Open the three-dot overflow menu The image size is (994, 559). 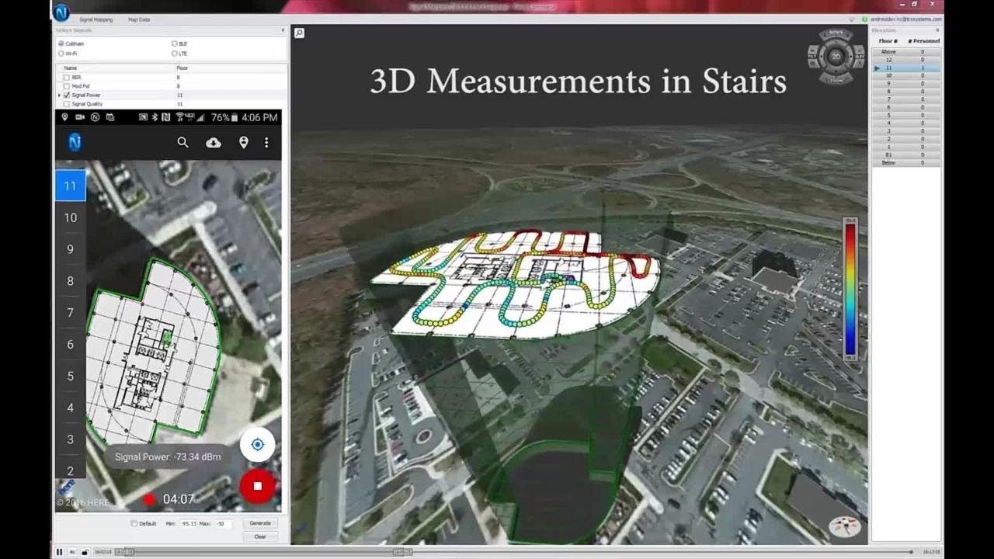[x=266, y=142]
